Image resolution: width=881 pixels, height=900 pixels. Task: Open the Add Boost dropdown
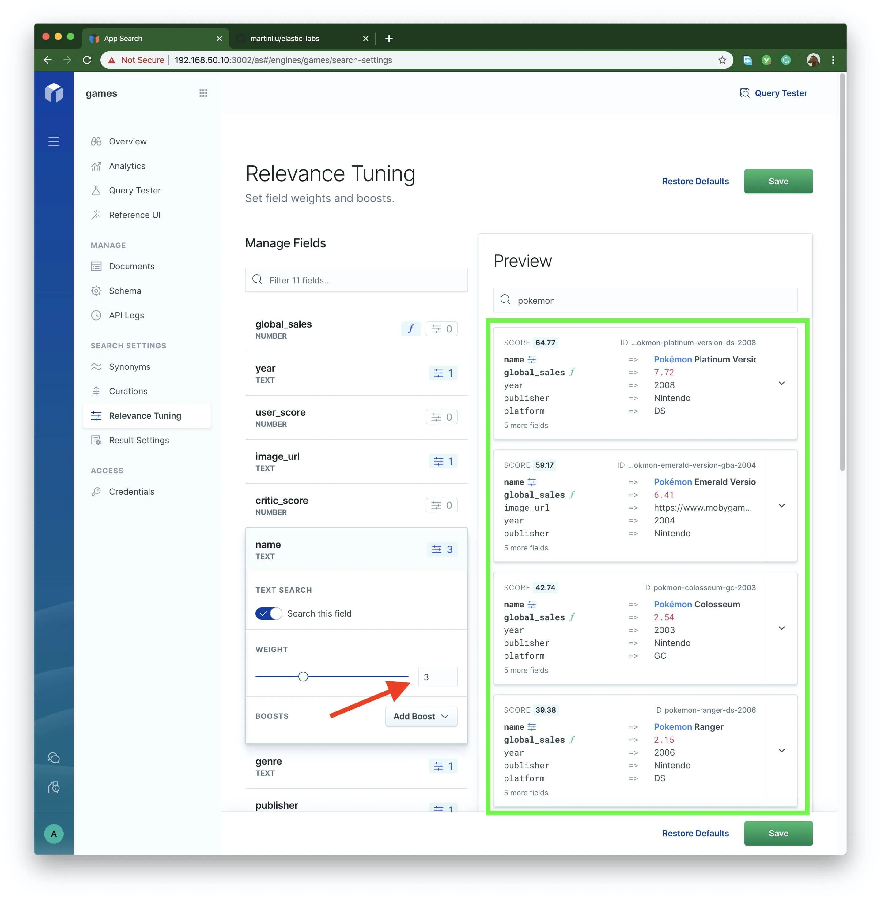click(x=421, y=716)
